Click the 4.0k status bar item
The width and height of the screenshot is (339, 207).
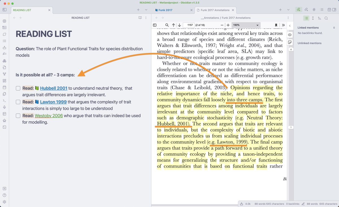point(245,204)
